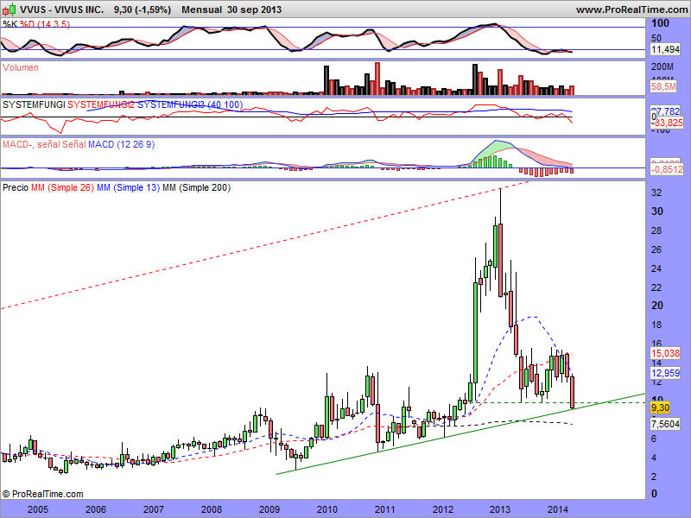Click the price tag '7,5604'
The image size is (691, 518).
click(665, 424)
